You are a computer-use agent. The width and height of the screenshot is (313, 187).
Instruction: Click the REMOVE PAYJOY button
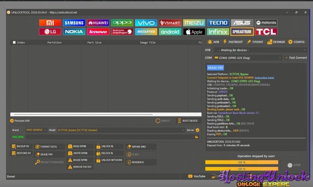(x=80, y=167)
